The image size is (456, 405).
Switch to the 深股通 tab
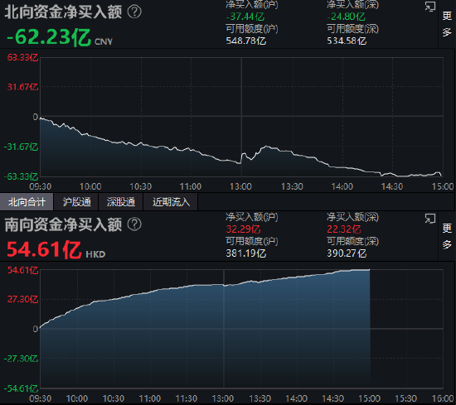click(x=121, y=201)
